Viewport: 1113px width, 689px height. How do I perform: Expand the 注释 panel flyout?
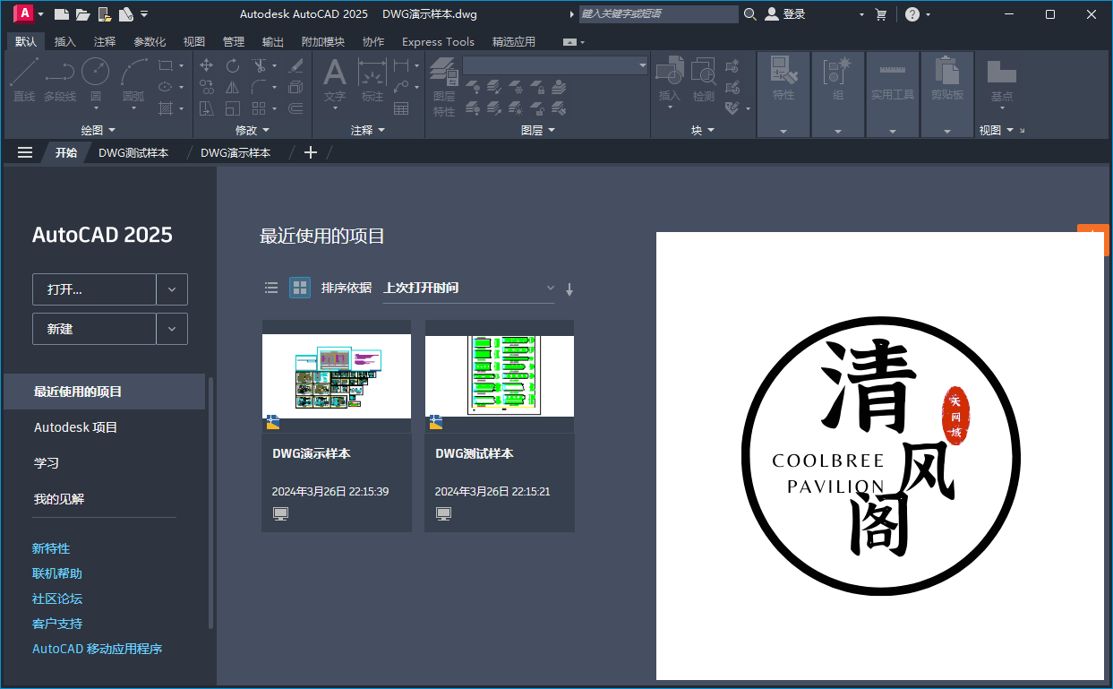coord(368,130)
